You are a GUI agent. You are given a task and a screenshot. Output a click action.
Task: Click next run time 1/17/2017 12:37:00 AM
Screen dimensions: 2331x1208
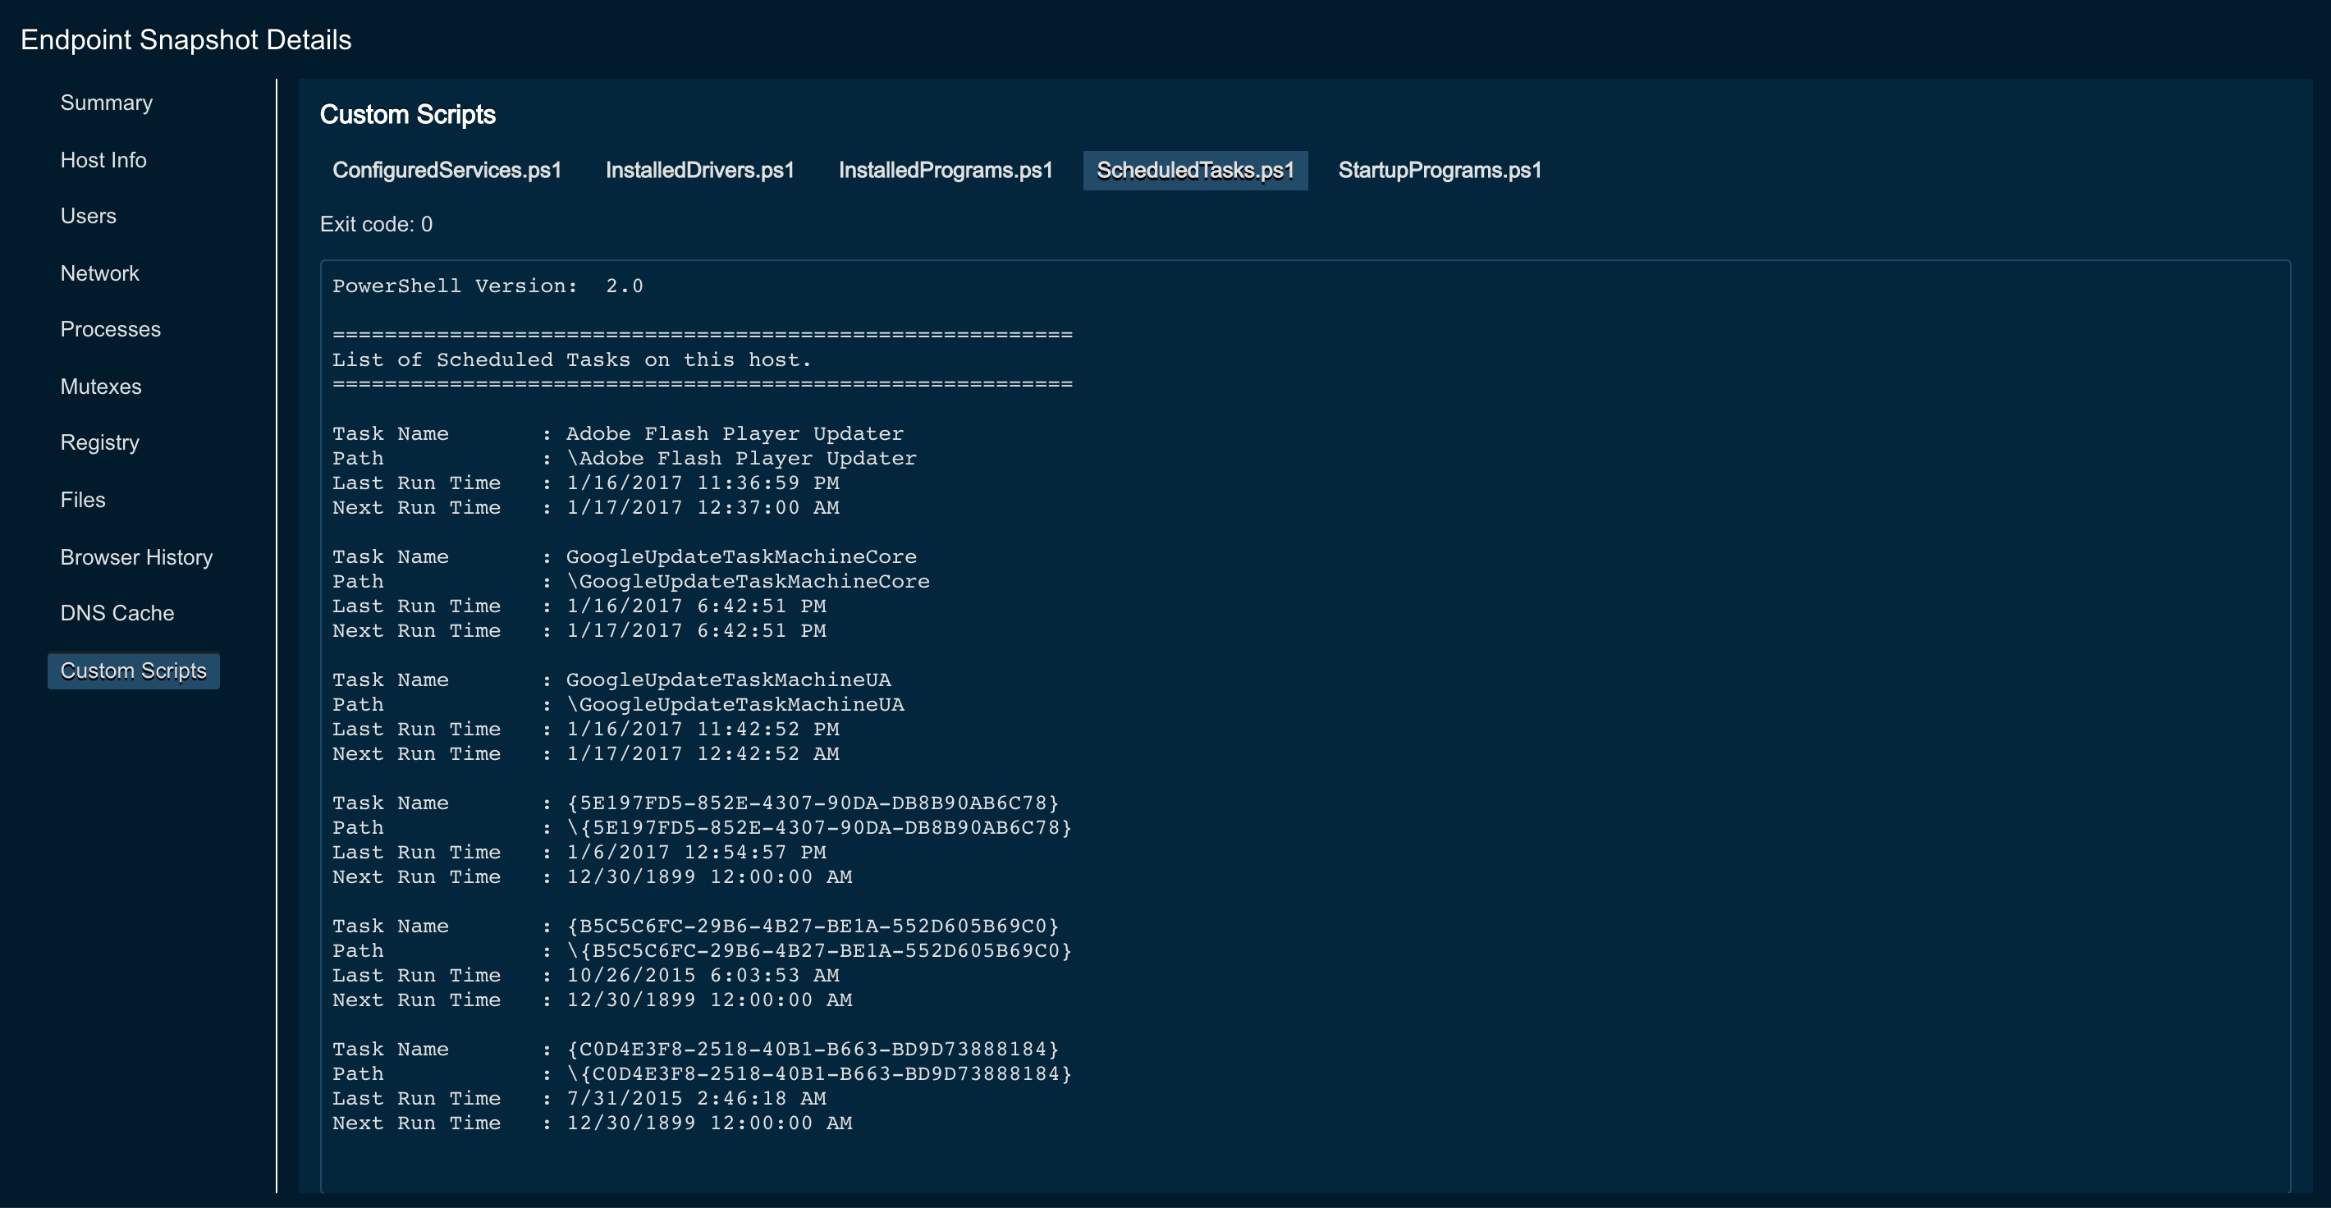(x=703, y=508)
